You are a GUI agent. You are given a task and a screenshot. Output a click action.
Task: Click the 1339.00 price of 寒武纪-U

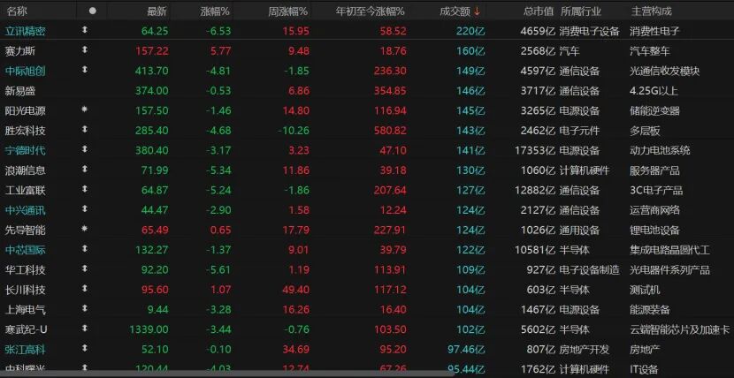149,329
